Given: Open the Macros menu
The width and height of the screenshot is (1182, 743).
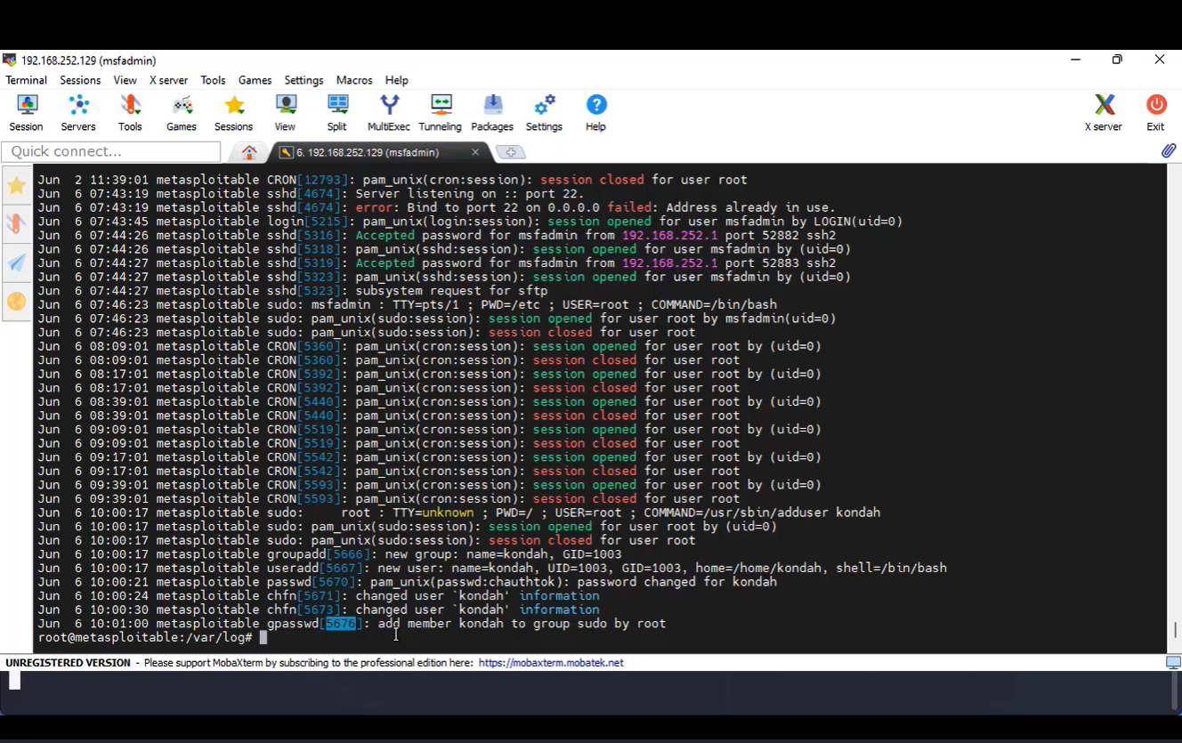Looking at the screenshot, I should pos(354,80).
